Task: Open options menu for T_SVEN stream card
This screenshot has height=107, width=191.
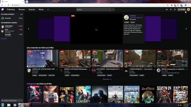Action: (x=122, y=70)
